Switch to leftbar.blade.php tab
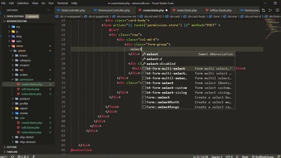Screen dimensions: 281x158 (x=220, y=11)
